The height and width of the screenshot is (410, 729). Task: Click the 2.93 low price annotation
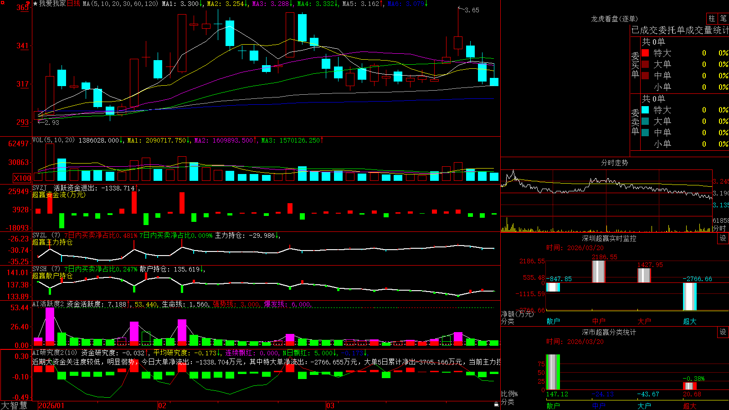pos(52,123)
